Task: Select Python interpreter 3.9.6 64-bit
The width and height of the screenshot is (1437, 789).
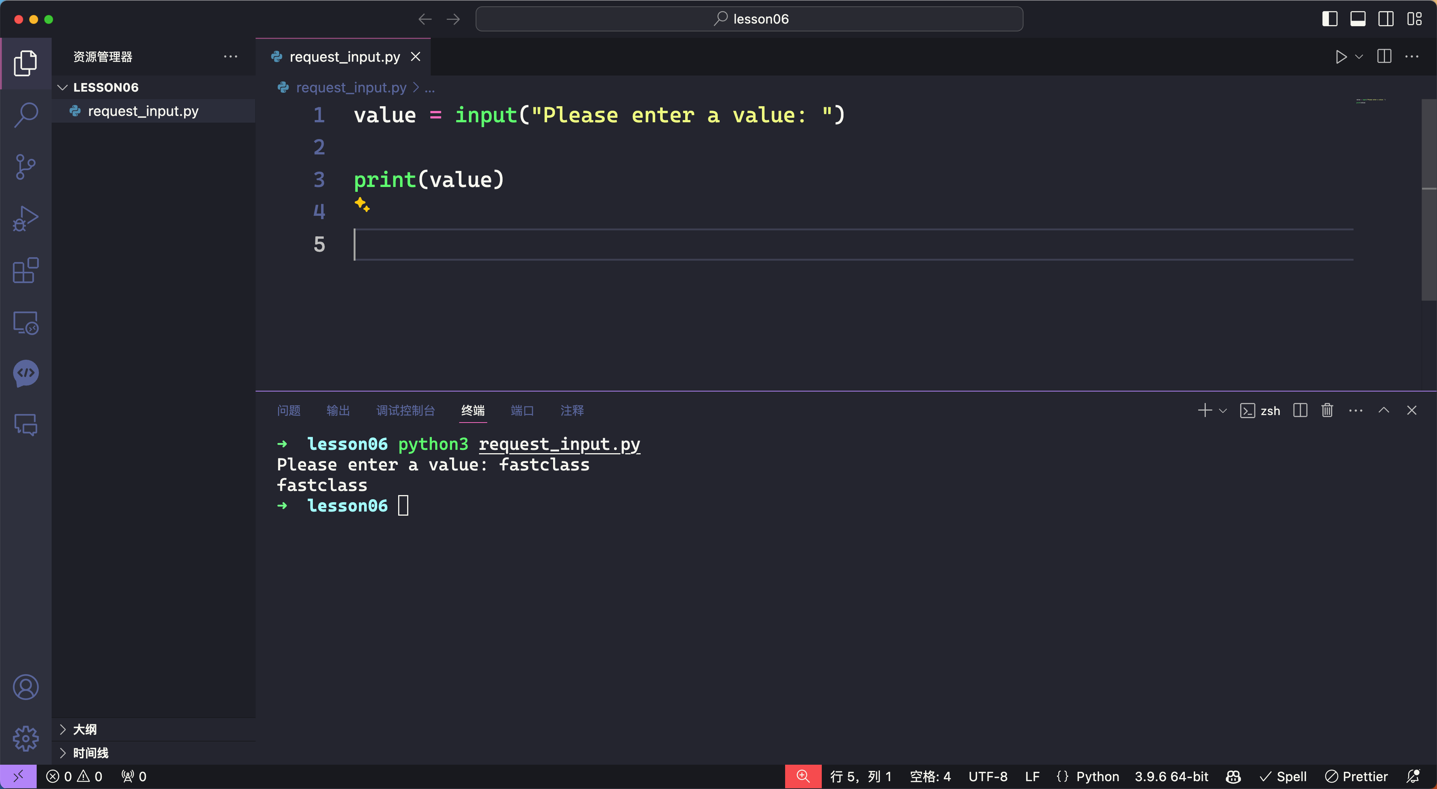Action: pyautogui.click(x=1171, y=776)
